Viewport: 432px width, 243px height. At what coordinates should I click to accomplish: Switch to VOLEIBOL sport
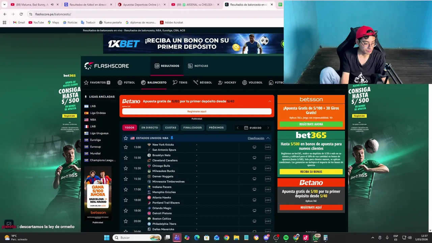[x=252, y=82]
